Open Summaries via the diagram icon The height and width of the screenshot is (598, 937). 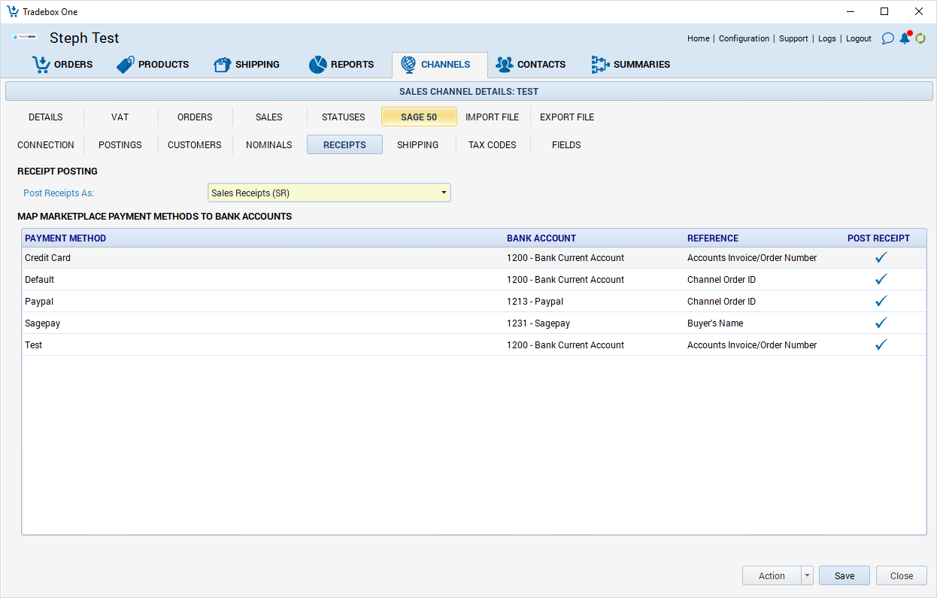[599, 65]
